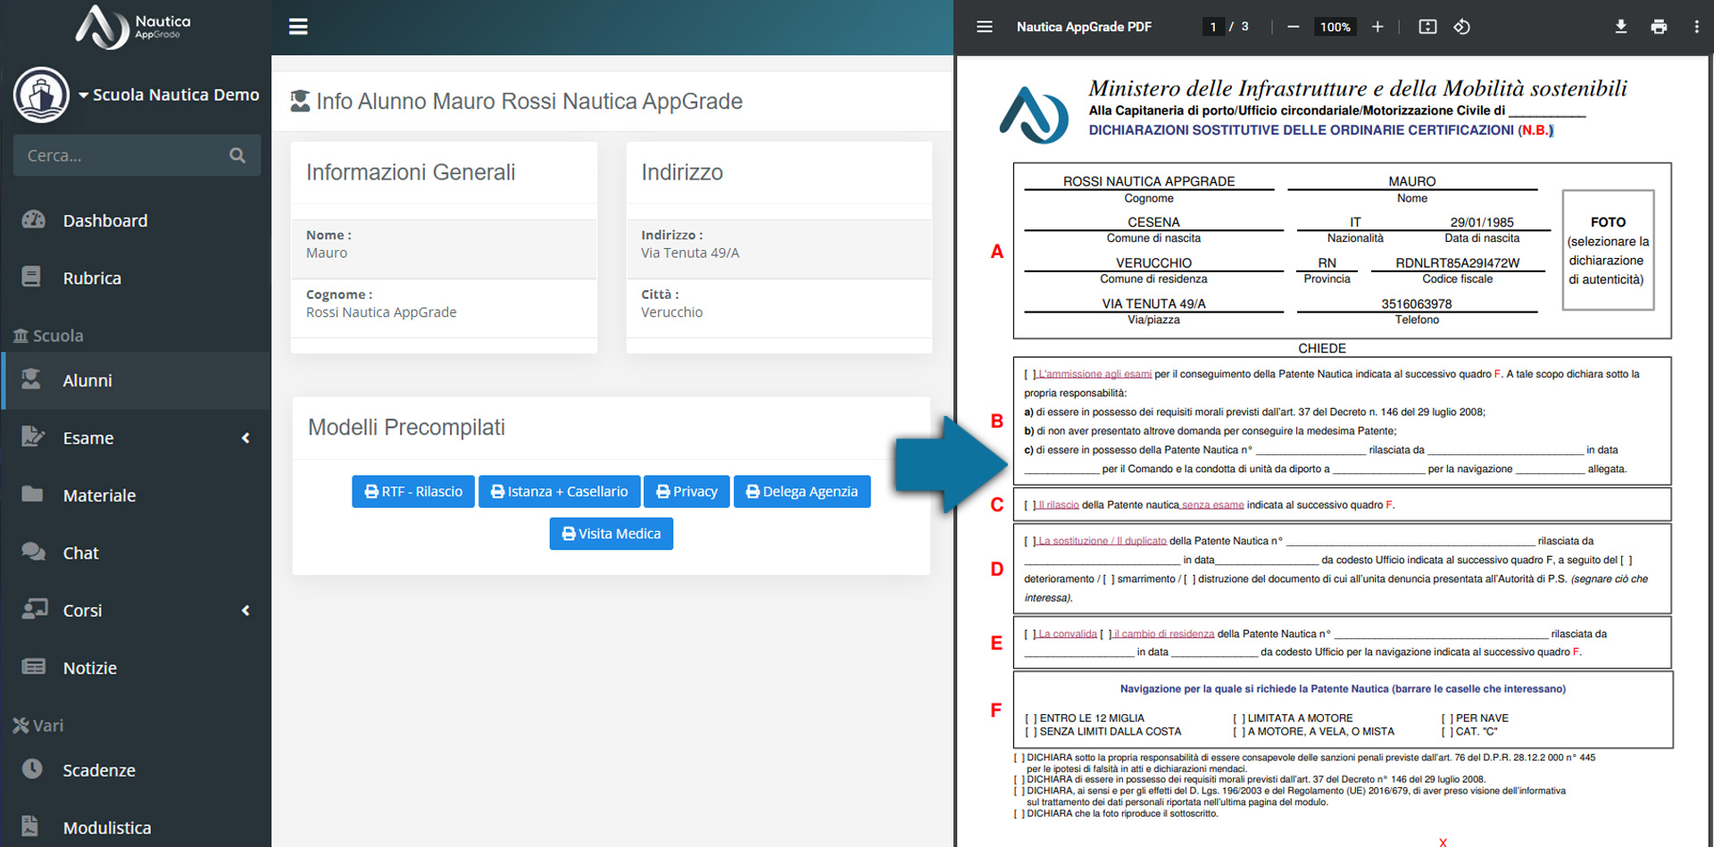Click the search magnifier icon

(x=237, y=155)
